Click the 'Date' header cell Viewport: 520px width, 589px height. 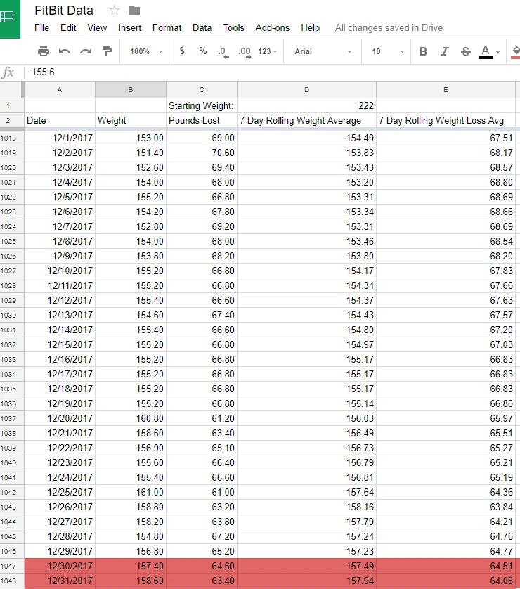[x=59, y=121]
